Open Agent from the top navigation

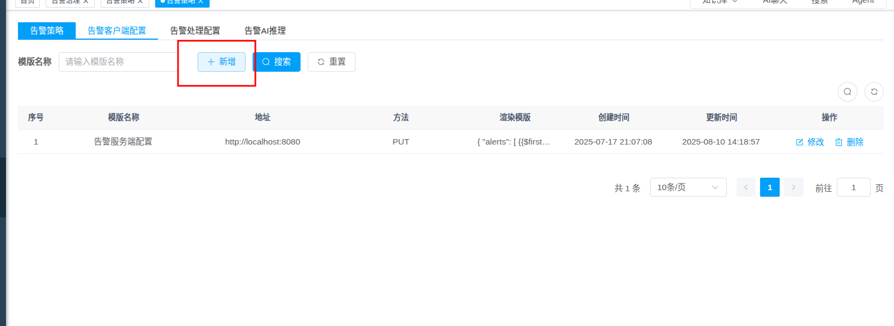[x=863, y=2]
